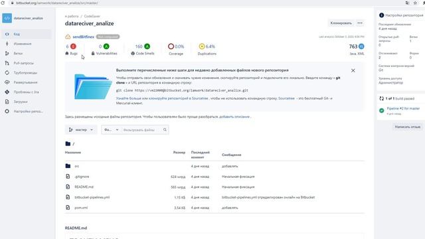
Task: Click the root folder icon breadcrumb
Action: tap(68, 144)
